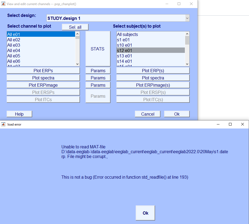Dismiss the load error with Ok

coord(145,213)
